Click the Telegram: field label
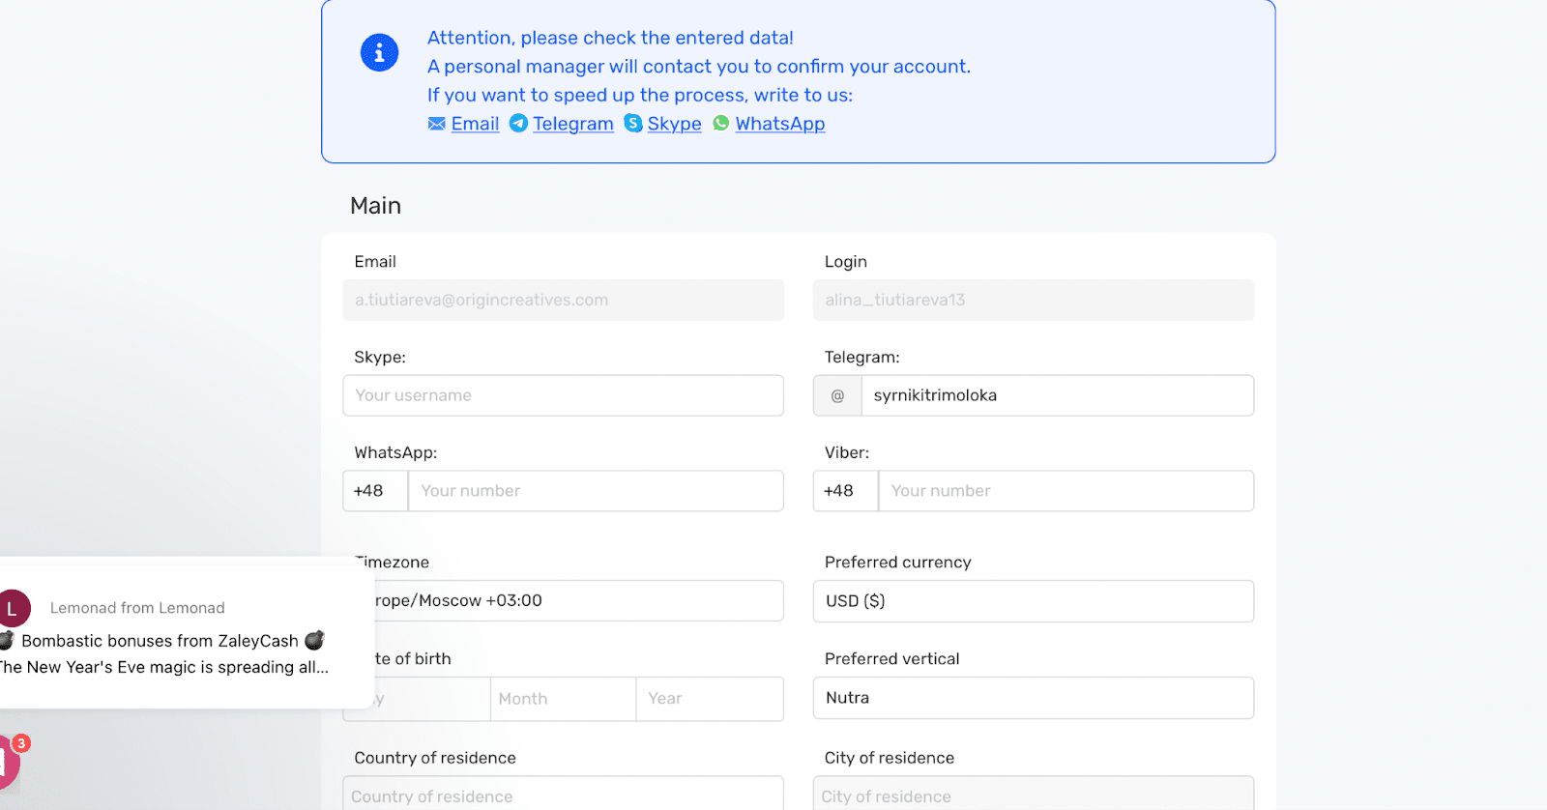 pos(861,358)
